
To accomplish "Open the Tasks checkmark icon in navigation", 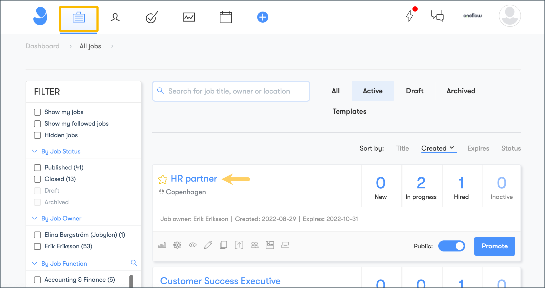I will (x=152, y=17).
